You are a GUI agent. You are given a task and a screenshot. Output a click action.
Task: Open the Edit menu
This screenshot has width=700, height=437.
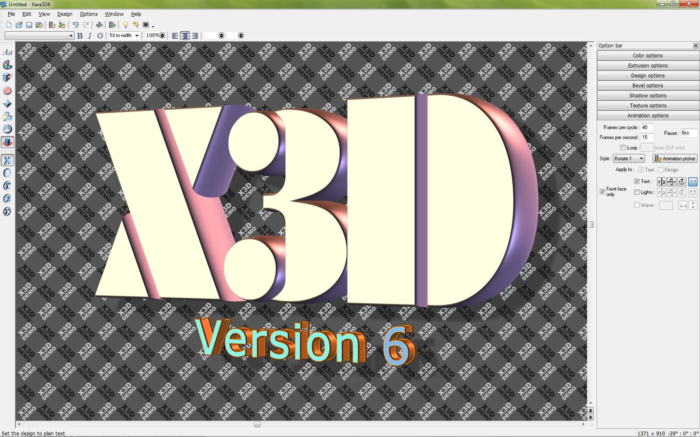tap(27, 14)
